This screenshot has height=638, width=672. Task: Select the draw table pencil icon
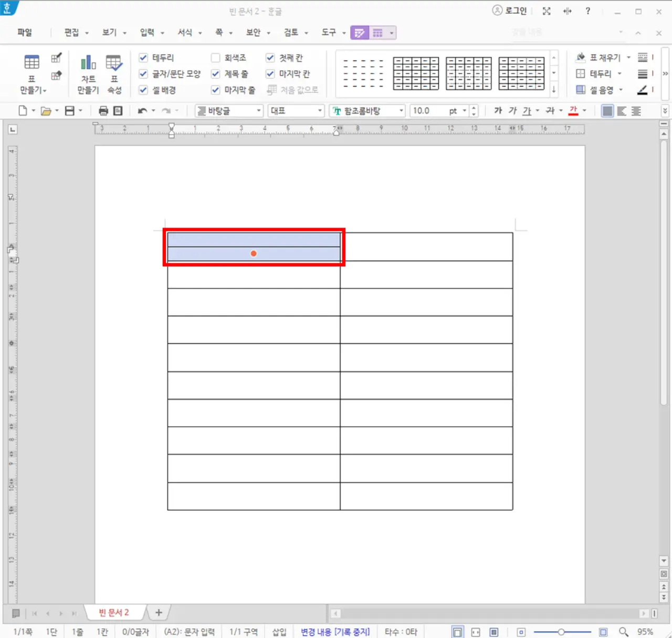(56, 58)
